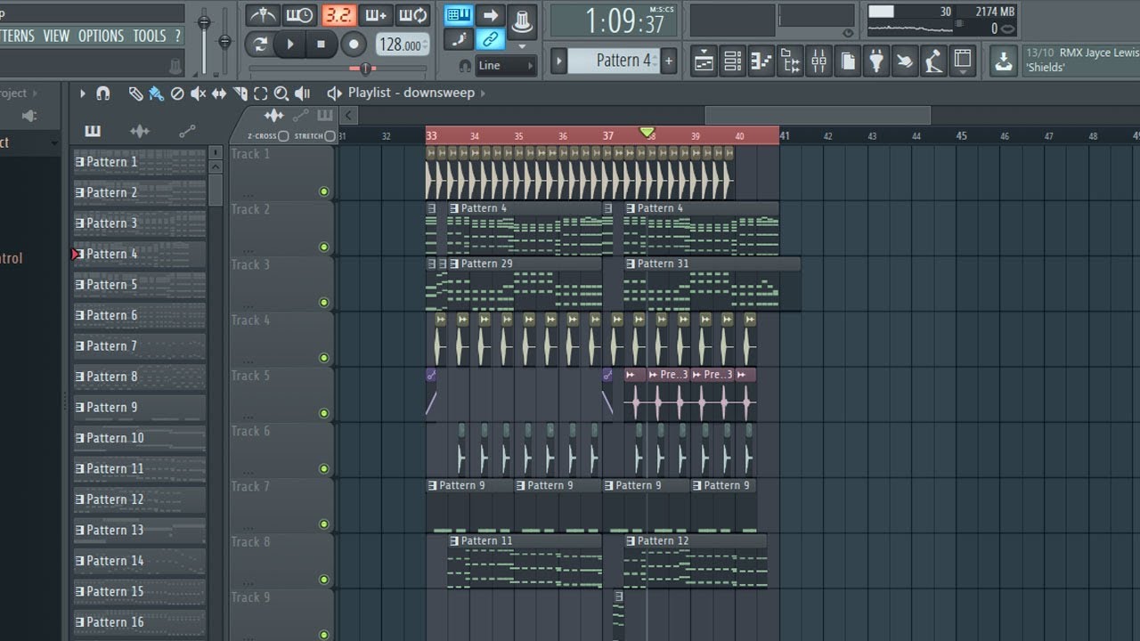Click the main pitch vertical slider
The image size is (1140, 641).
[224, 40]
